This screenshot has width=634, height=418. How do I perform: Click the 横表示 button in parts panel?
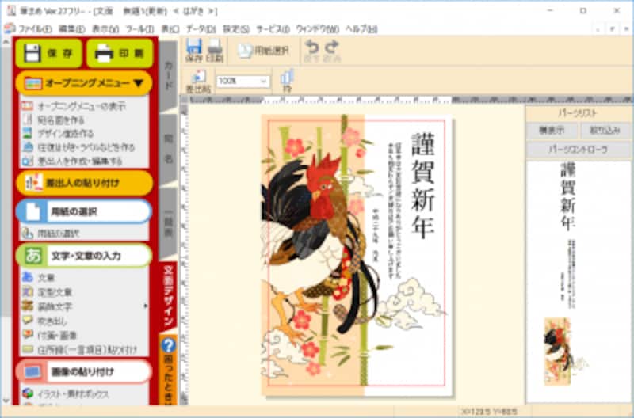point(552,130)
